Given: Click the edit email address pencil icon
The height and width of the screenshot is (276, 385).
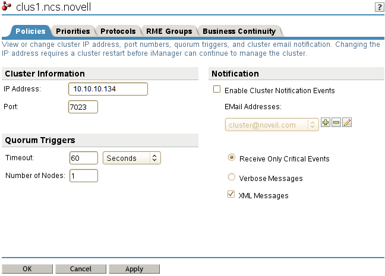Looking at the screenshot, I should pos(348,122).
